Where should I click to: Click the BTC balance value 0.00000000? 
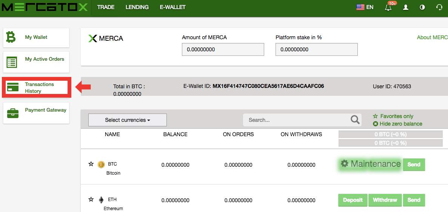[x=176, y=165]
